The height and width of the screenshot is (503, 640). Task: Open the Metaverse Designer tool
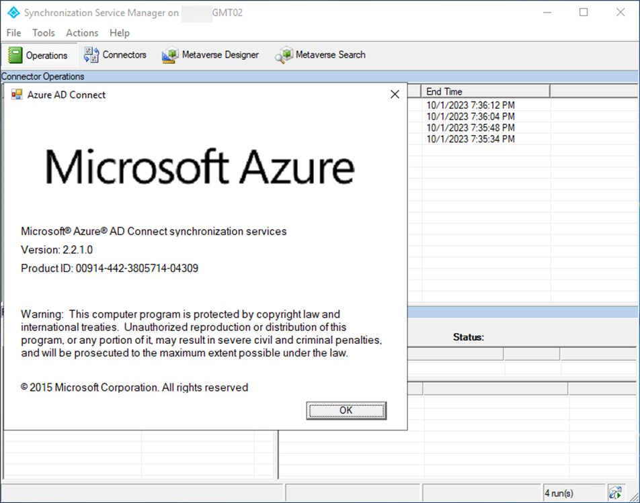tap(210, 55)
